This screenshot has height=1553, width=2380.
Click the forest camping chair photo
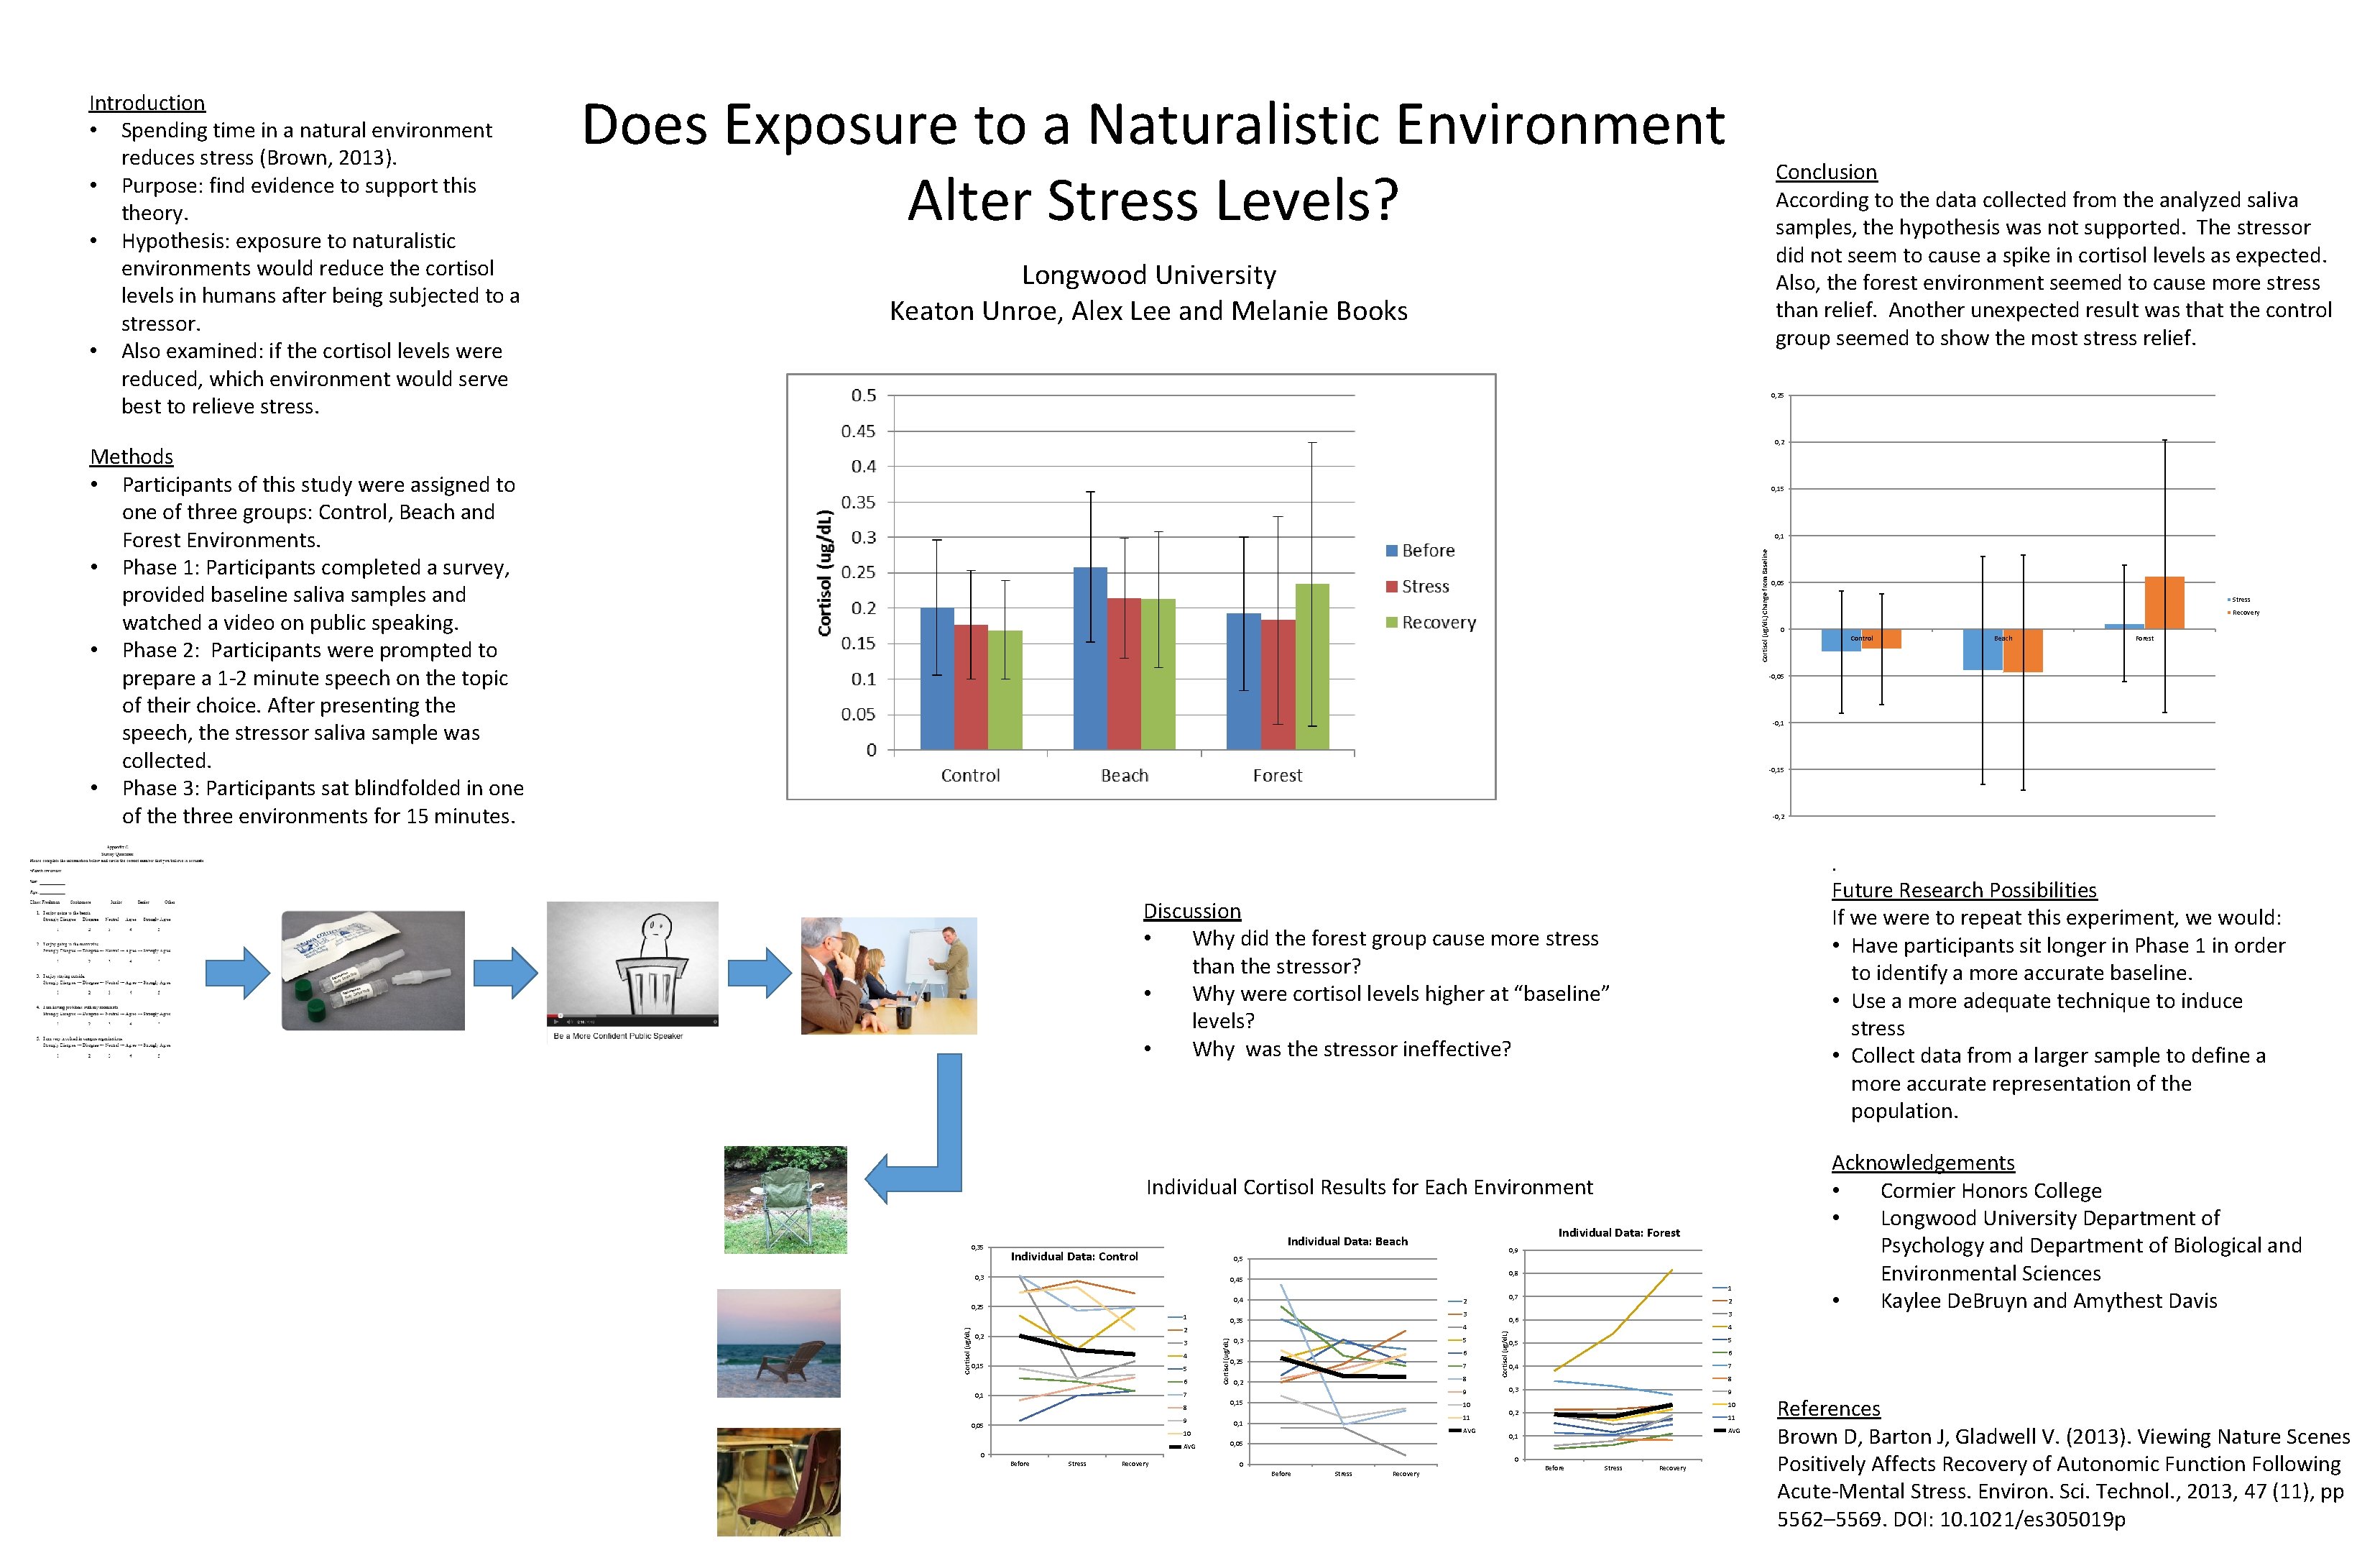click(x=785, y=1199)
